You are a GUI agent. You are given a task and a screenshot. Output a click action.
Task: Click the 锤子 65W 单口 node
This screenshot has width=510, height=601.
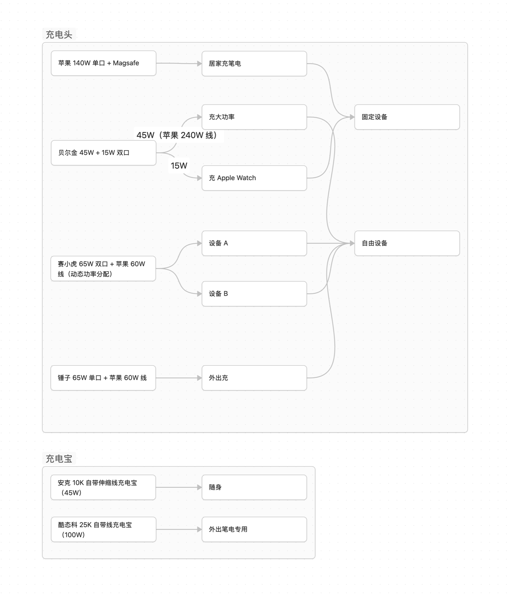click(103, 378)
